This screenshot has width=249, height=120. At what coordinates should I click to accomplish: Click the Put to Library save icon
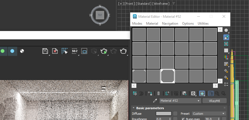coord(184,93)
